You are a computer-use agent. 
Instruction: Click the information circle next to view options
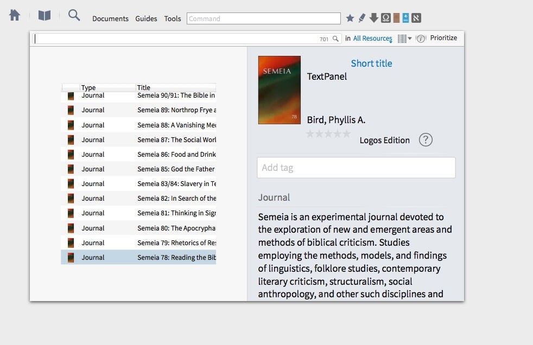tap(421, 39)
